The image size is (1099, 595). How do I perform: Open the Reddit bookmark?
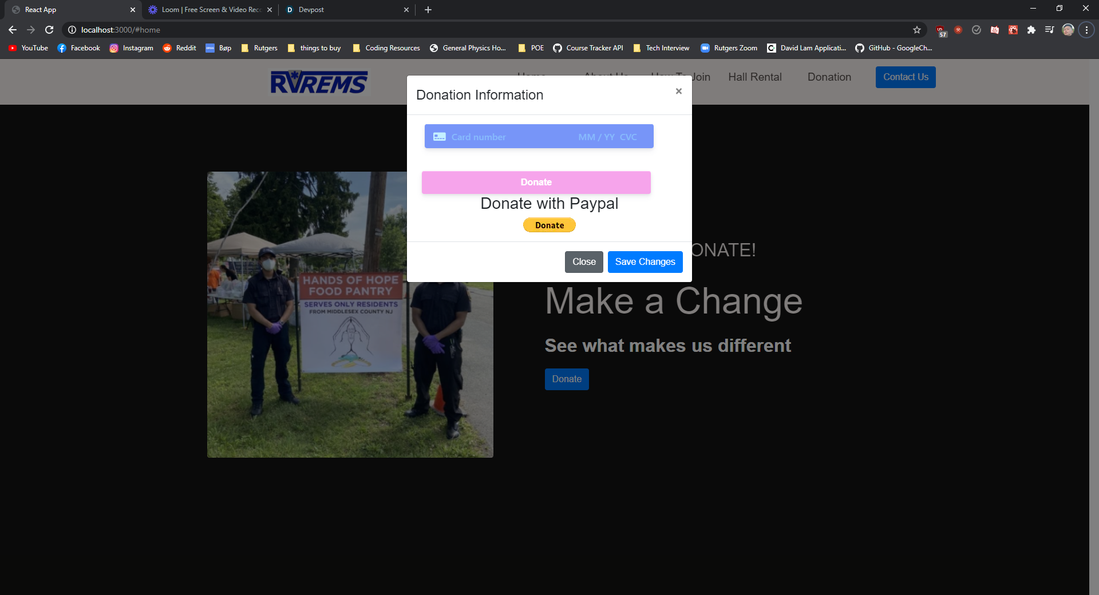(x=179, y=48)
